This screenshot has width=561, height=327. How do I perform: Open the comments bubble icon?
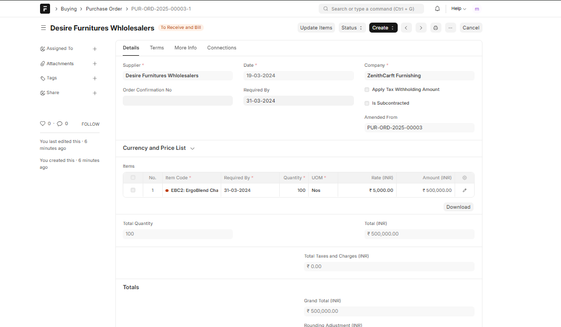[60, 124]
